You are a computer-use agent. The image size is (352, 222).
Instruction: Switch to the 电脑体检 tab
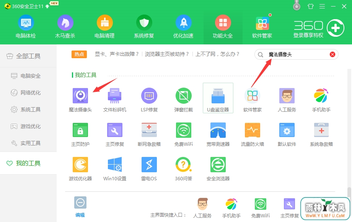[26, 26]
